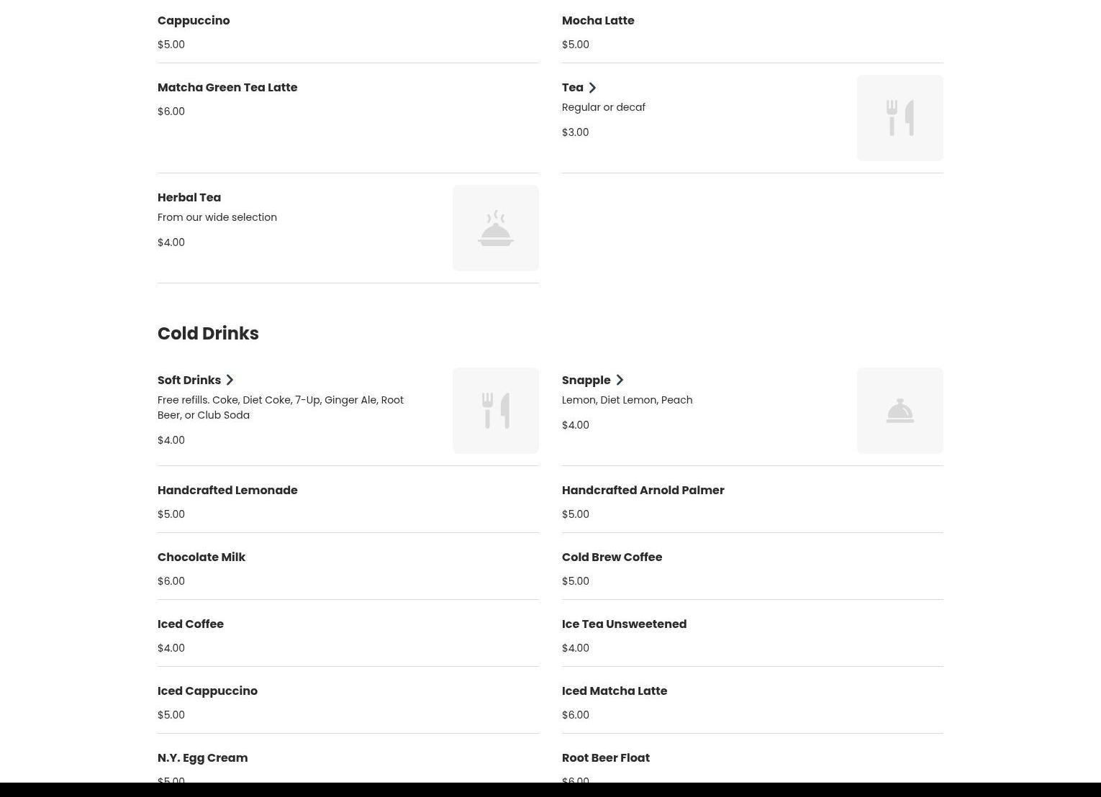Click the Herbal Tea steaming dish image
Screen dimensions: 1101x797
[495, 228]
